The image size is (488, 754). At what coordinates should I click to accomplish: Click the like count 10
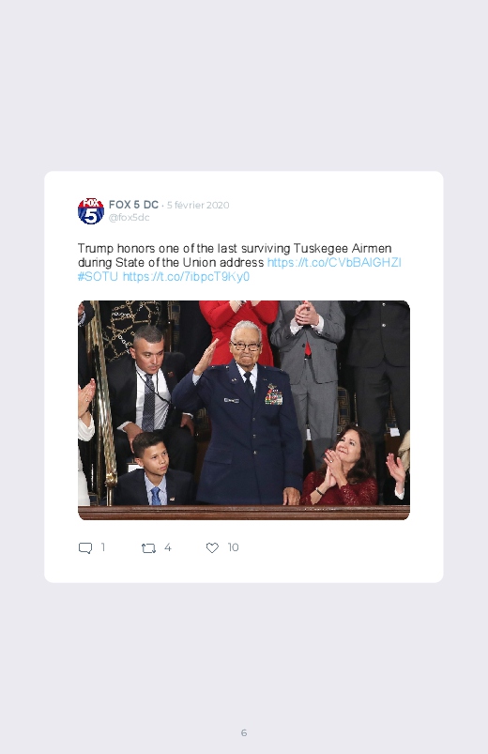(x=233, y=547)
